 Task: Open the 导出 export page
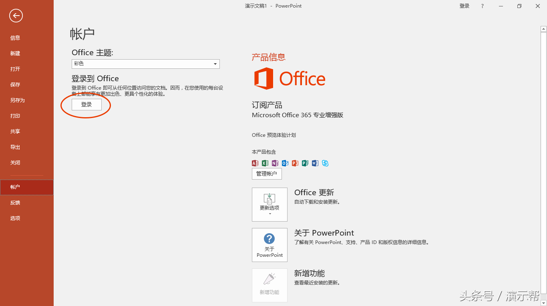[x=27, y=147]
